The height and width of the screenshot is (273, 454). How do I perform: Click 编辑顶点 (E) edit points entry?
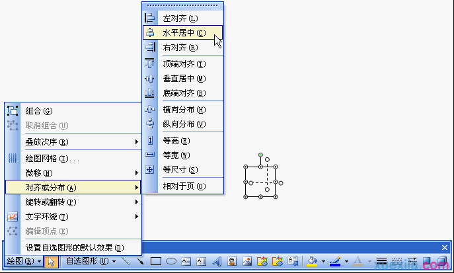73,231
